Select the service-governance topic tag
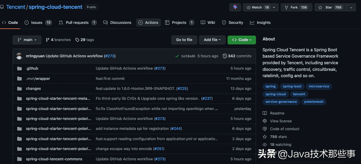361x164 pixels. 281,102
